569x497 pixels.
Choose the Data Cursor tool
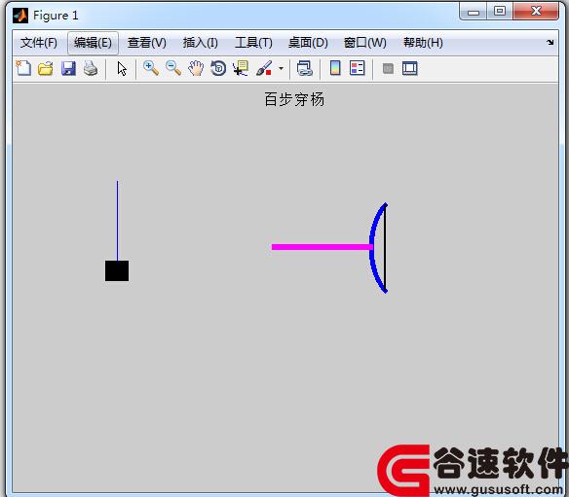point(241,68)
